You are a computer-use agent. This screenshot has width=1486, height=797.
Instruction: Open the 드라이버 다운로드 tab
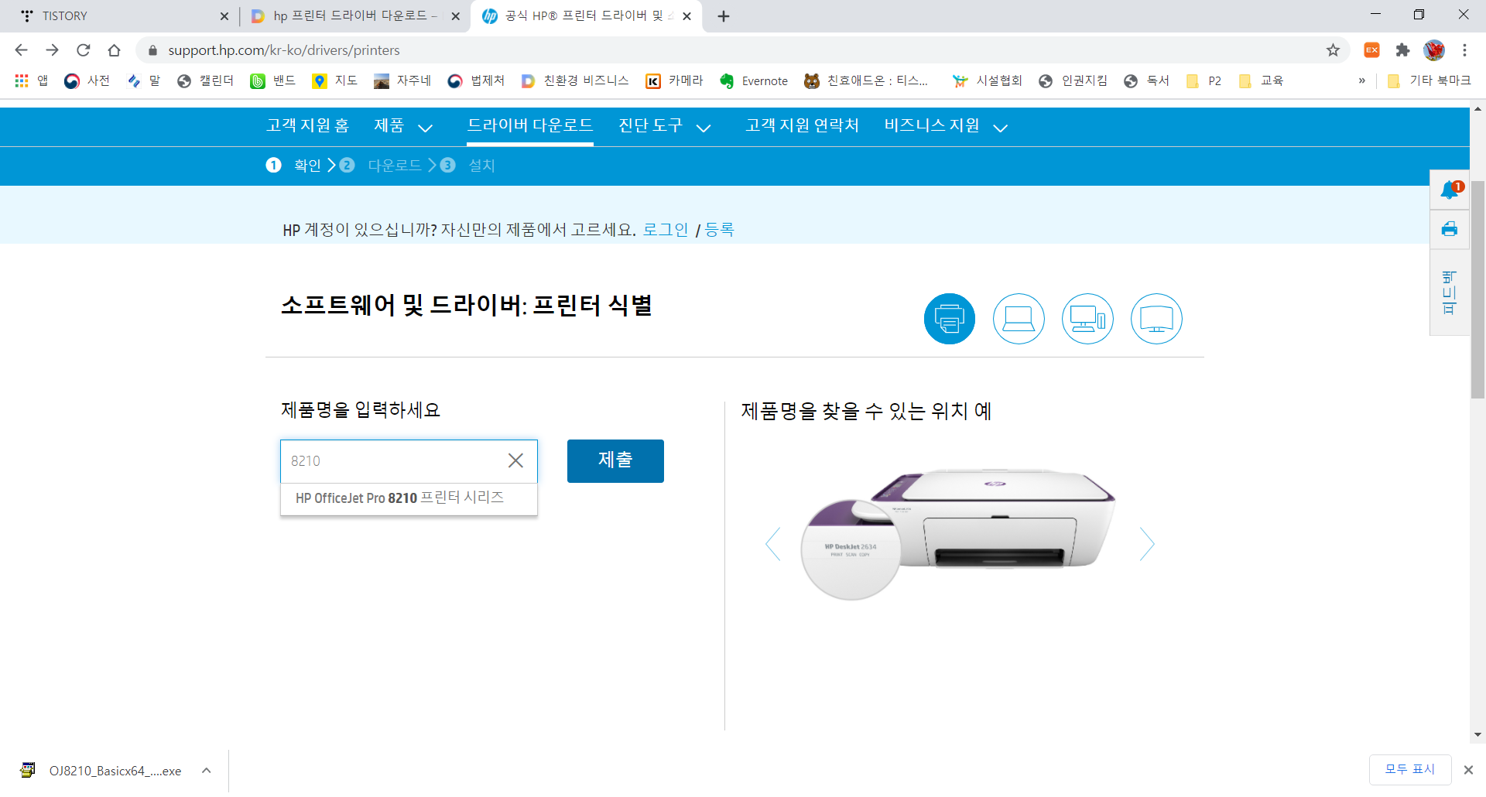pos(530,126)
